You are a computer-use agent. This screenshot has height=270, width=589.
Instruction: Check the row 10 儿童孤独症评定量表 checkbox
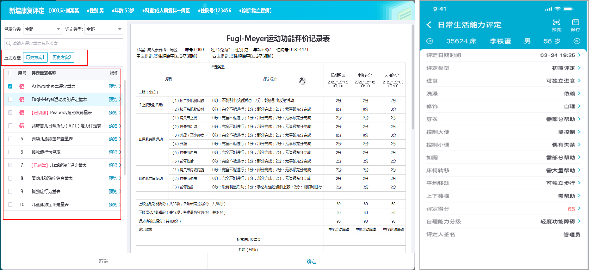10,205
